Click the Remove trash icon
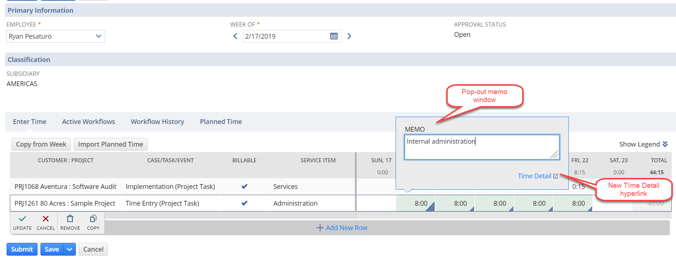676x260 pixels. coord(70,219)
